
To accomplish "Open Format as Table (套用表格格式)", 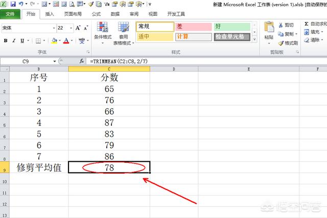I will [x=124, y=33].
